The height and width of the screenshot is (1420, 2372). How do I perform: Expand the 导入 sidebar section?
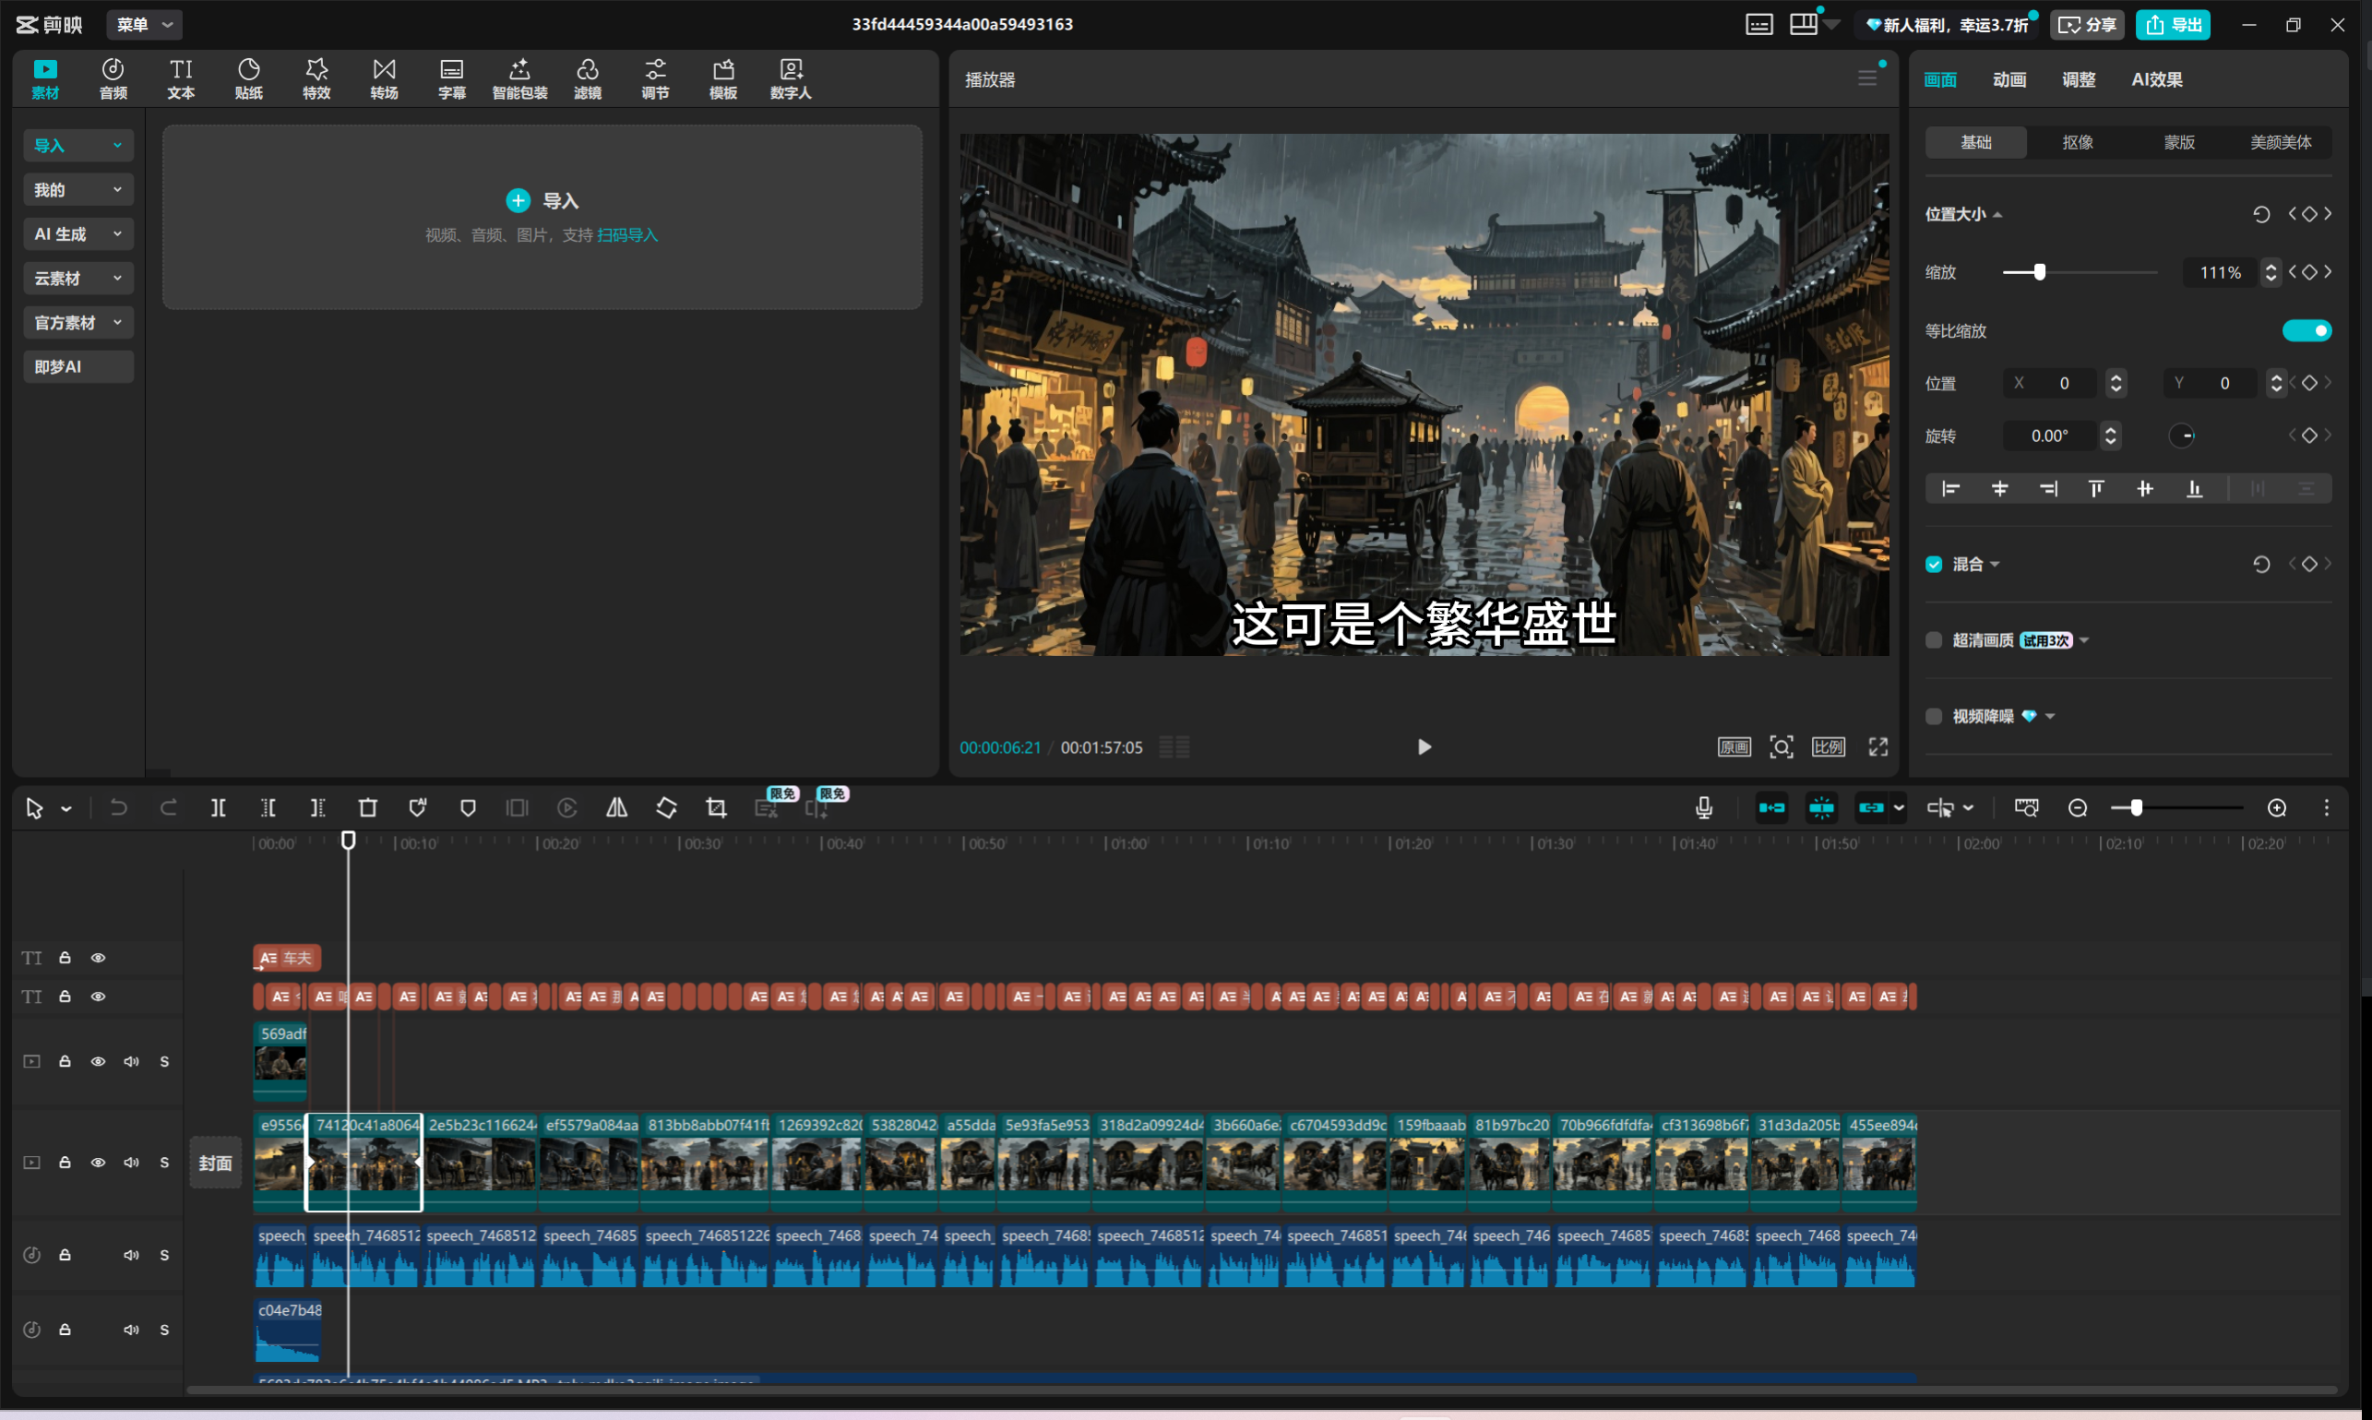click(78, 146)
